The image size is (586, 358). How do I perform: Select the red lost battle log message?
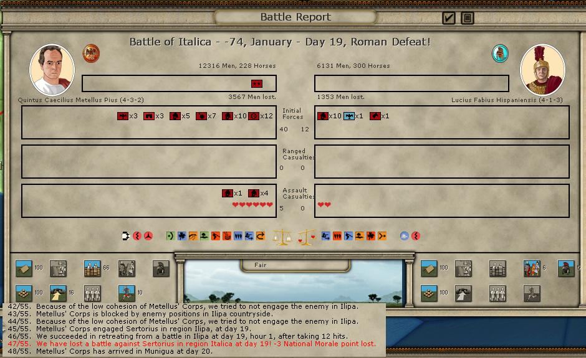pyautogui.click(x=206, y=343)
